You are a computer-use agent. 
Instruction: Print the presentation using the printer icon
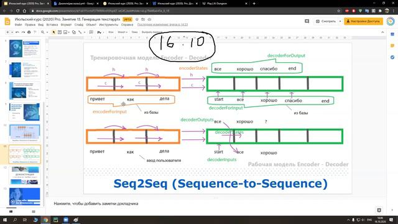pos(29,32)
